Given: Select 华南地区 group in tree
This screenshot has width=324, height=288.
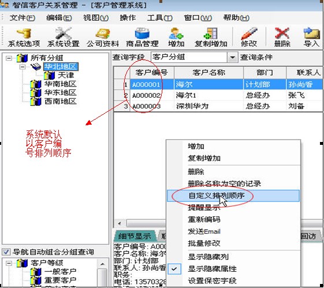Looking at the screenshot, I should pyautogui.click(x=60, y=84).
